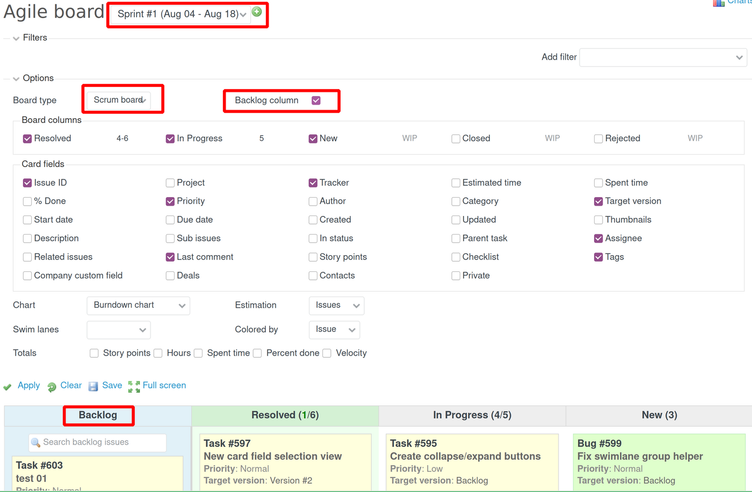This screenshot has height=492, width=752.
Task: Enable the Story points card field
Action: click(x=313, y=257)
